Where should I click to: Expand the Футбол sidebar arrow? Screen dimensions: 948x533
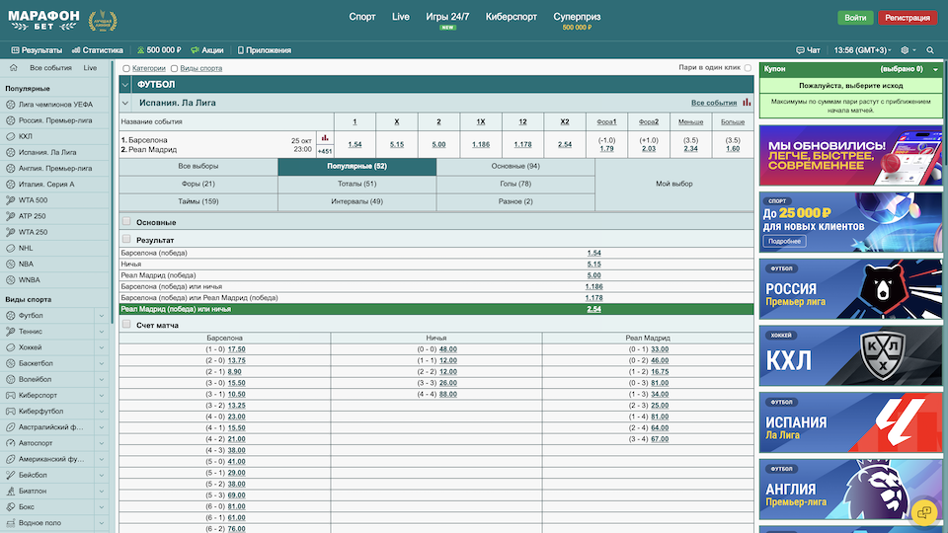pos(102,316)
